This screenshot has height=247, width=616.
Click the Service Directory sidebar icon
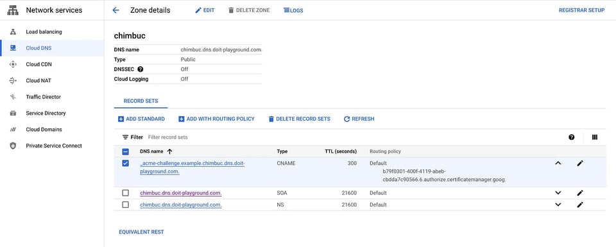tap(13, 113)
